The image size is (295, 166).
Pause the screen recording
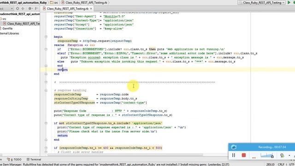point(234,155)
